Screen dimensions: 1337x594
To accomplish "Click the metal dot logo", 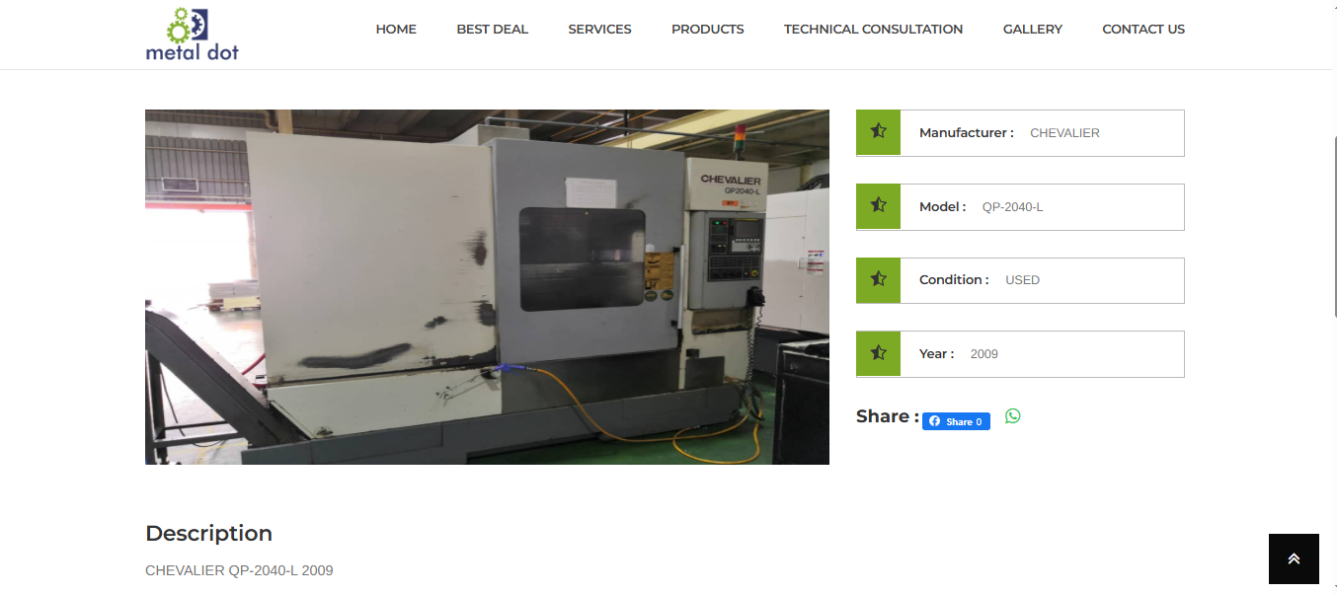I will coord(192,33).
